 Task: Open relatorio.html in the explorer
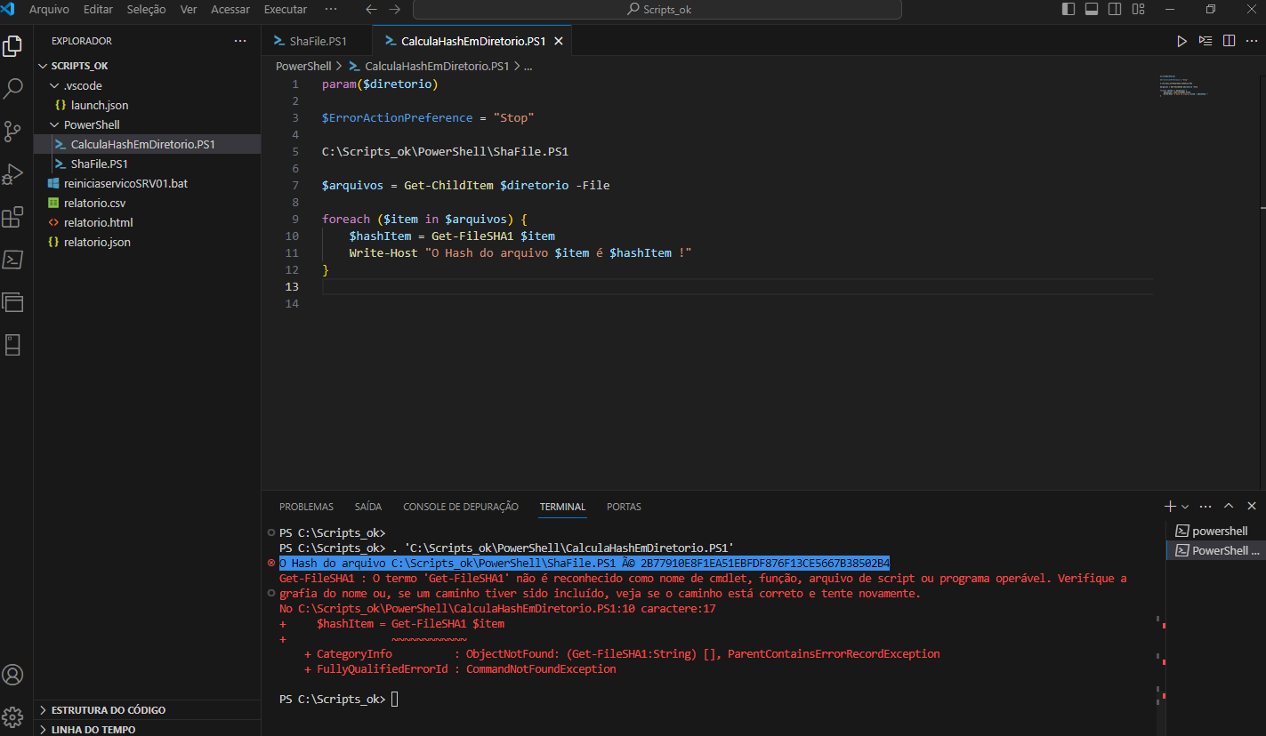coord(148,222)
